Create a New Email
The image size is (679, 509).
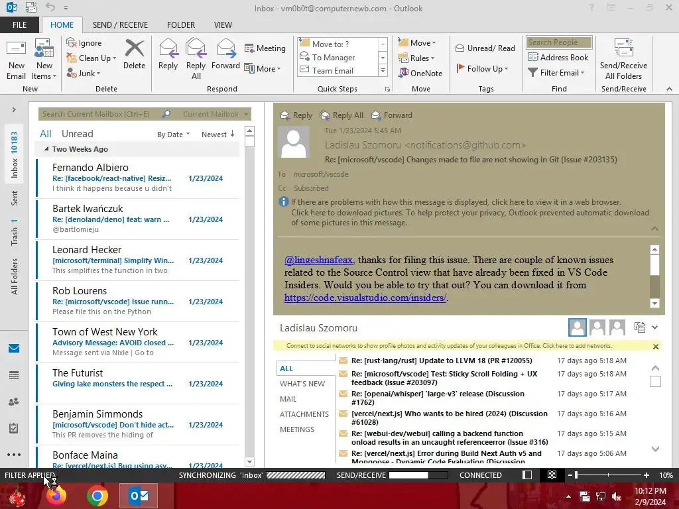(16, 60)
